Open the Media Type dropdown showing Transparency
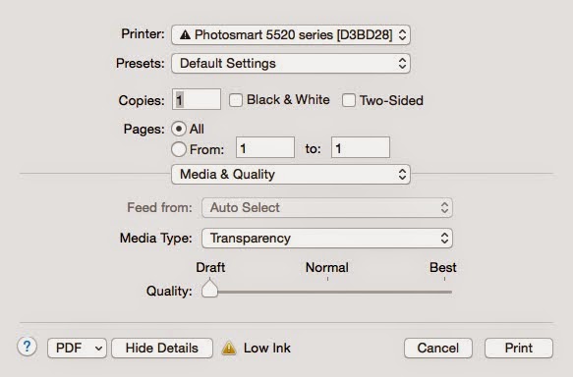 327,238
